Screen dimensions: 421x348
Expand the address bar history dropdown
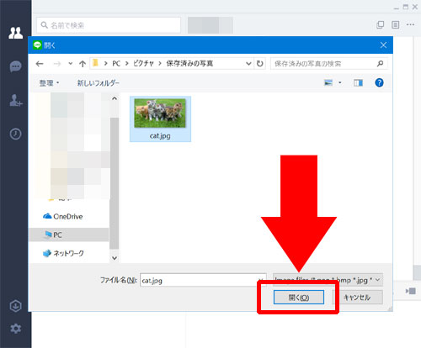pos(248,64)
